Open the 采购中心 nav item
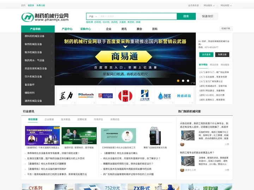The width and height of the screenshot is (254, 190). pos(85,29)
